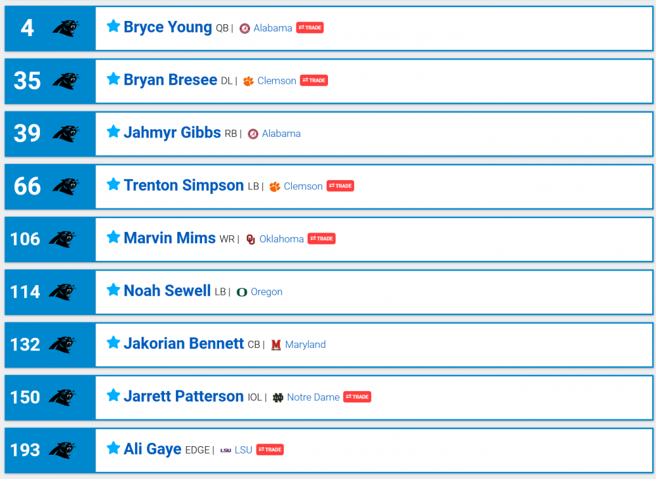The height and width of the screenshot is (479, 656).
Task: Toggle the star beside Jahmyr Gibbs
Action: click(x=113, y=132)
